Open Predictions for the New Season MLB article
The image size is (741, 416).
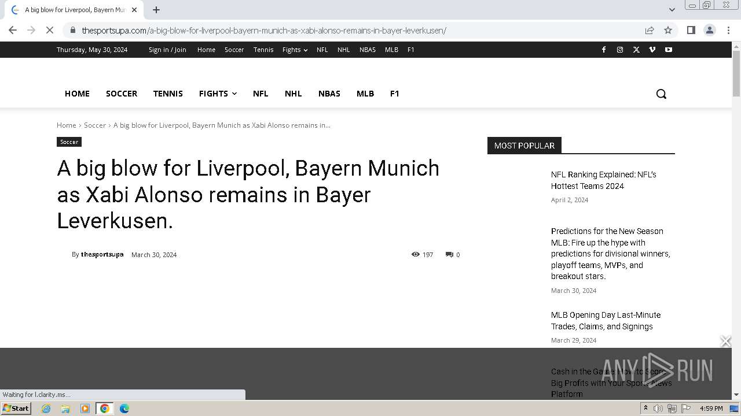click(x=611, y=254)
